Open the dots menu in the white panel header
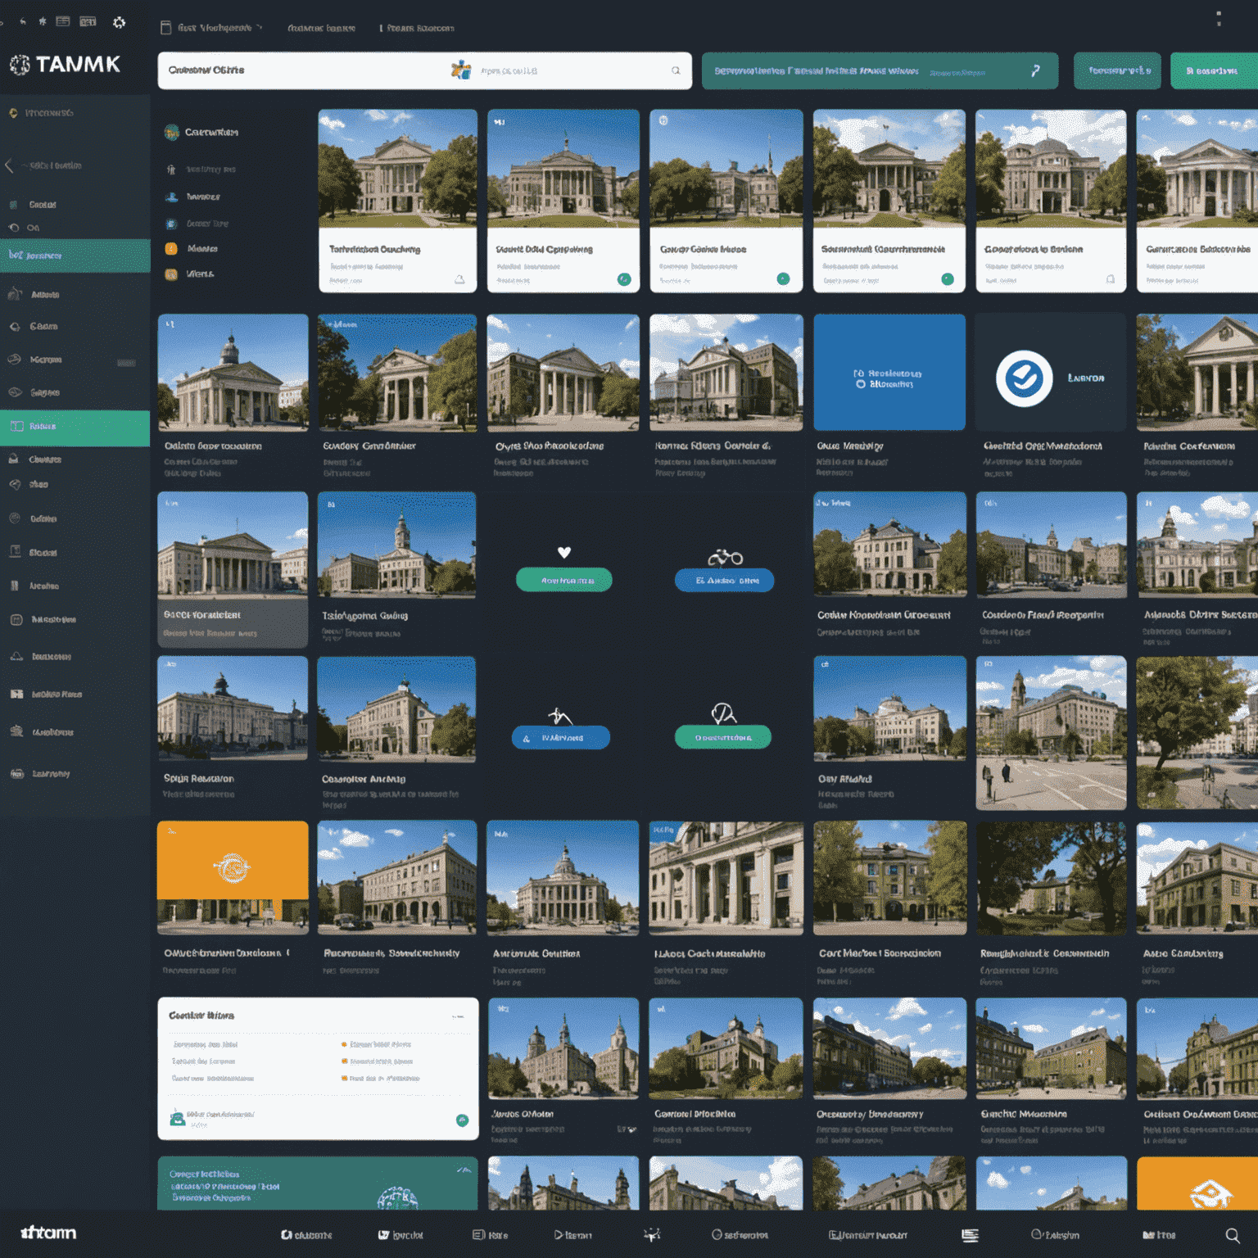 [458, 1016]
